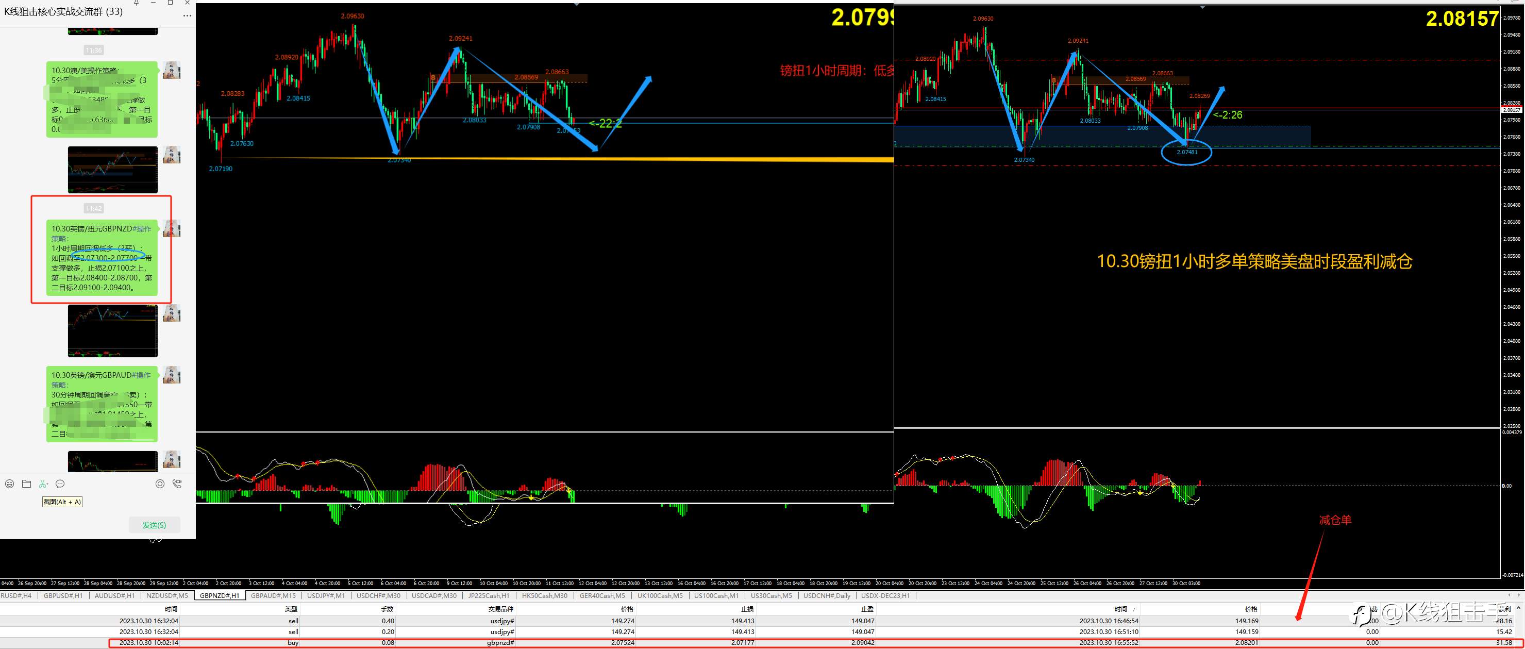Open the chart thumbnail under the GBPAUD message

(112, 461)
